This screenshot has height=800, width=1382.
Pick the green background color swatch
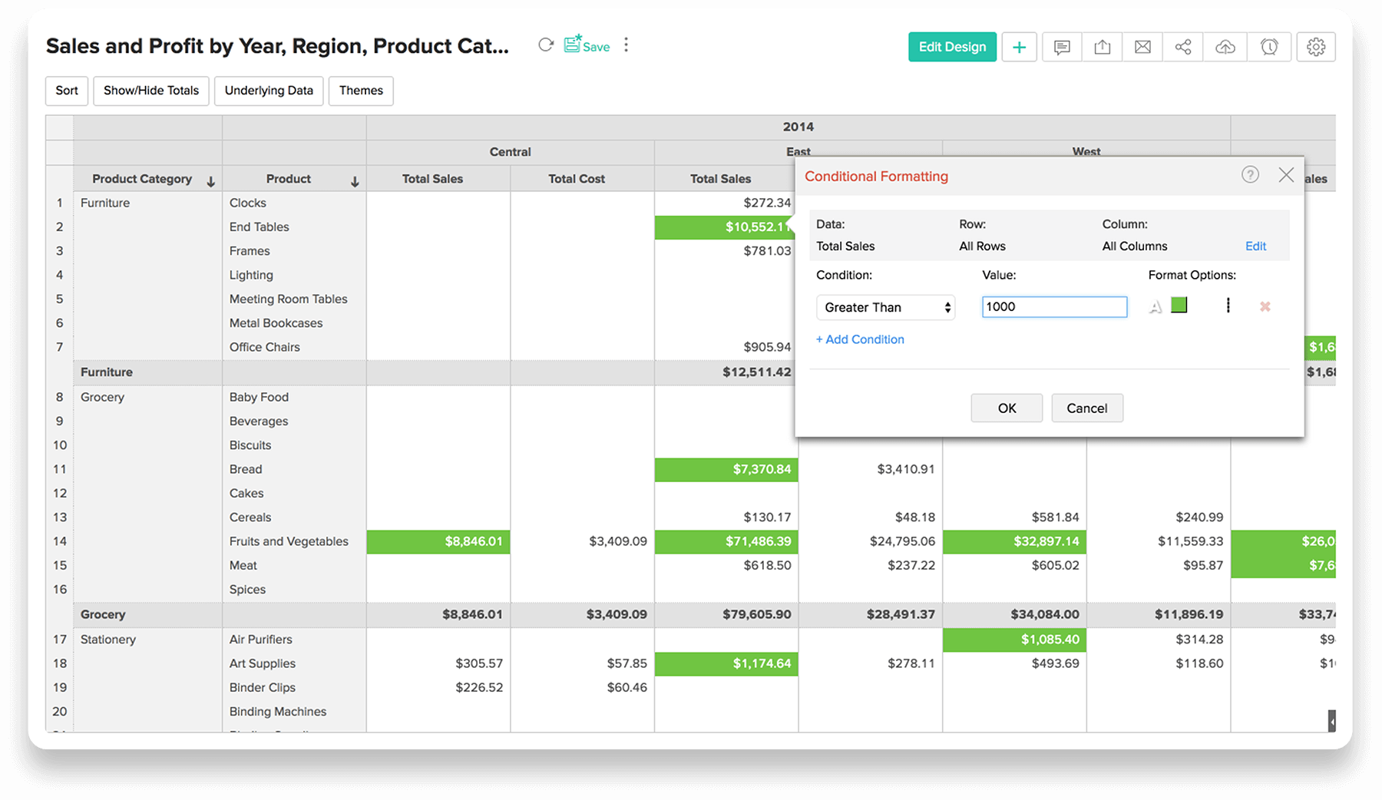[1179, 305]
